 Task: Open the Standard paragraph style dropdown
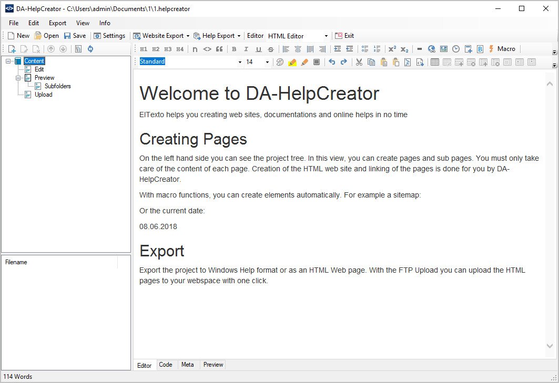[240, 62]
